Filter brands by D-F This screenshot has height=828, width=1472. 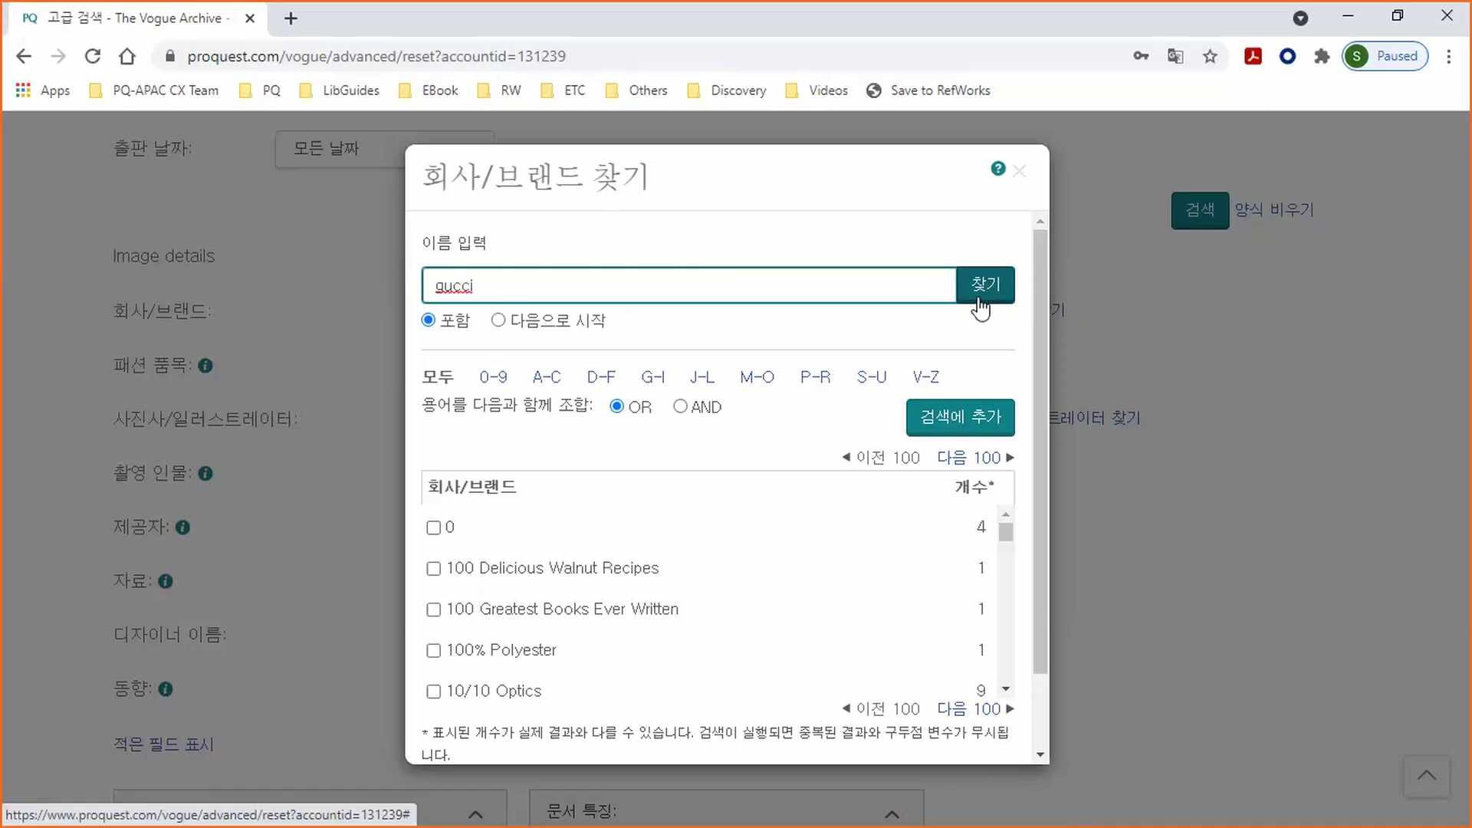(601, 376)
